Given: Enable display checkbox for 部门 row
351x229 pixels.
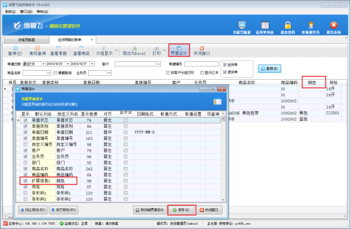Looking at the screenshot, I should tap(25, 163).
